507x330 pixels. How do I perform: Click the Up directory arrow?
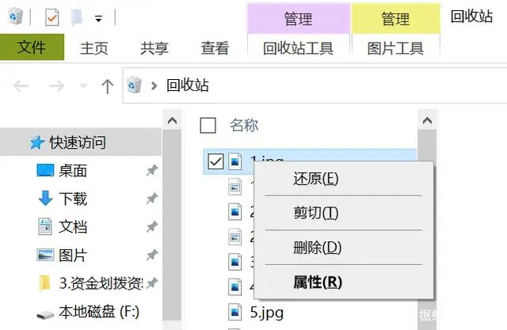(108, 85)
